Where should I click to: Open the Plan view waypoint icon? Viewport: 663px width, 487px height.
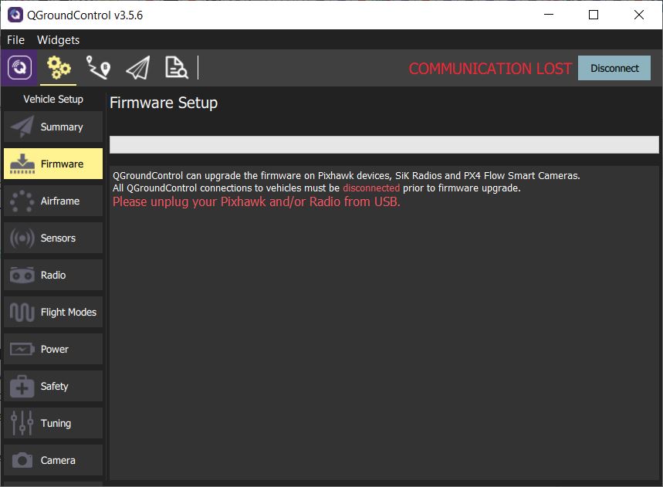(x=98, y=68)
